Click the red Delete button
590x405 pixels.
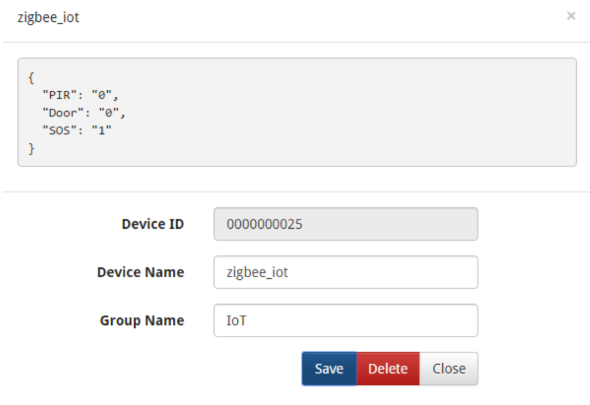tap(388, 369)
